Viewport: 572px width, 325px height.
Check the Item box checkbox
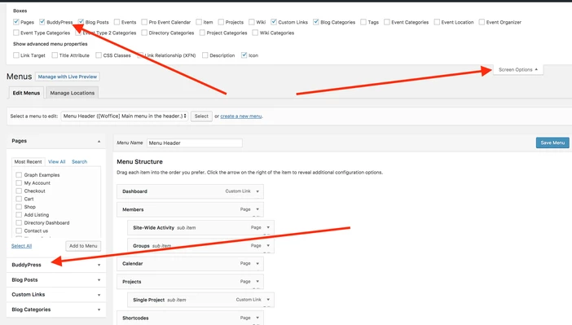coord(199,22)
